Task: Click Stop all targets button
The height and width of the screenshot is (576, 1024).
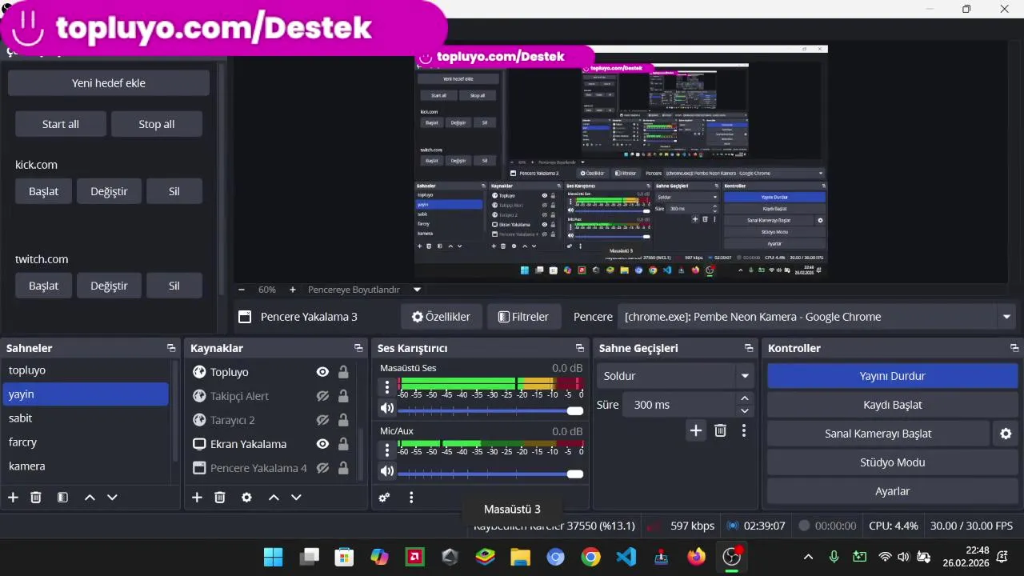Action: pyautogui.click(x=157, y=124)
